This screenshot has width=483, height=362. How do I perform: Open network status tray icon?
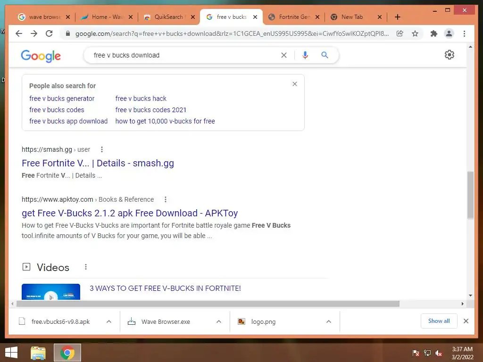[427, 353]
